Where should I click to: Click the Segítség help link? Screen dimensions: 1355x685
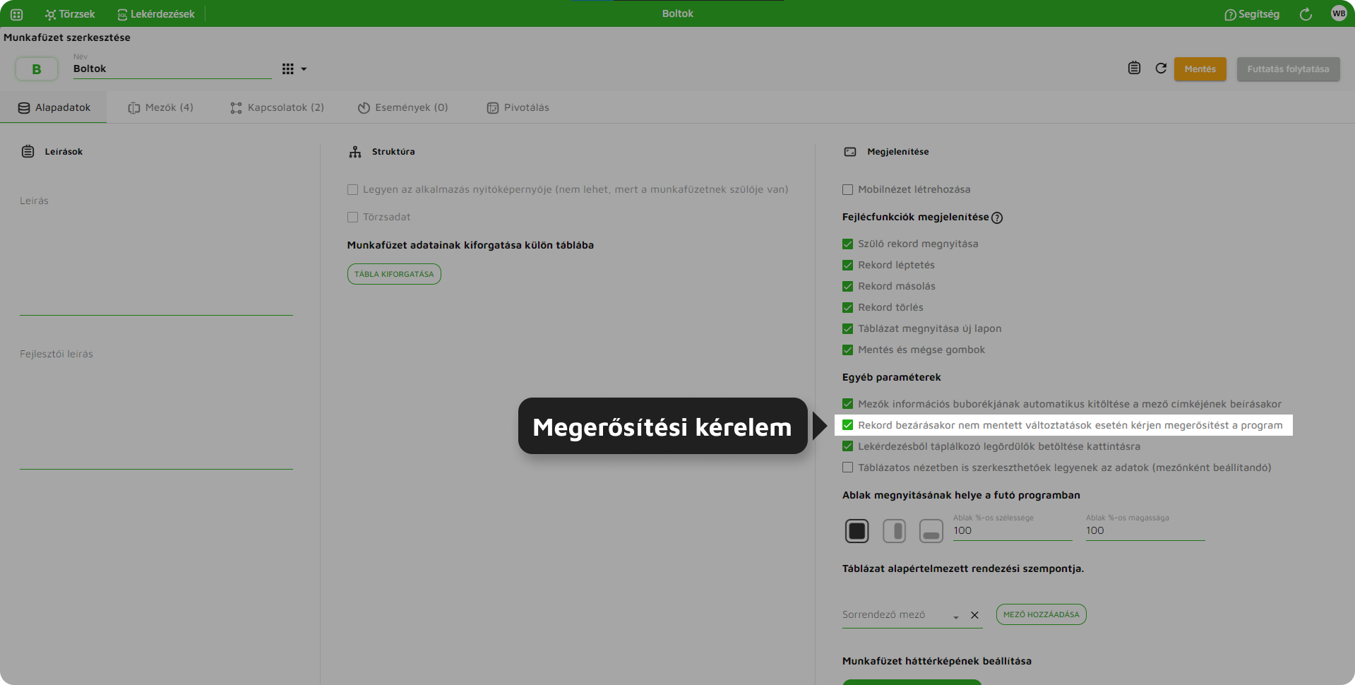(1252, 14)
